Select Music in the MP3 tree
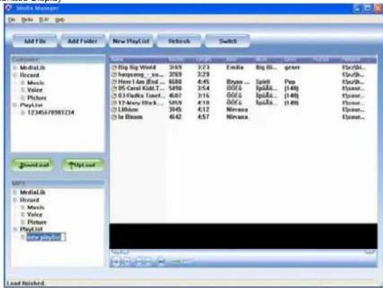The height and width of the screenshot is (288, 383). coord(36,207)
